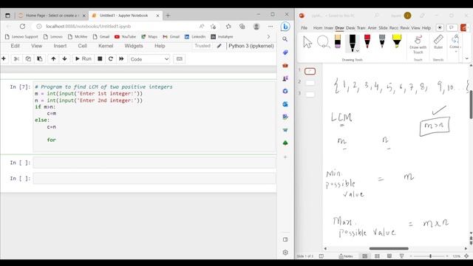Open Jupyter Edit menu
The width and height of the screenshot is (473, 266).
(15, 46)
